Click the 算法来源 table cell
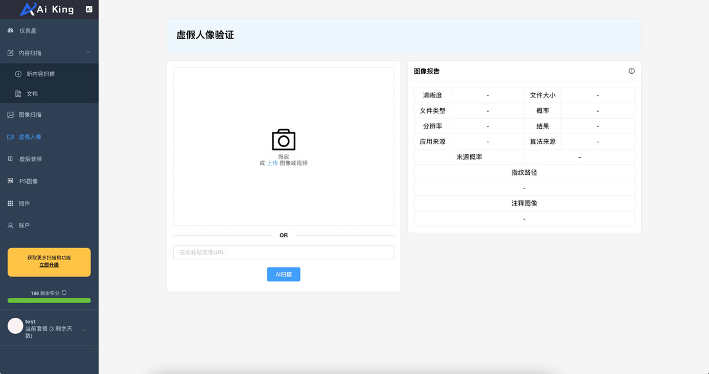The height and width of the screenshot is (374, 709). click(x=543, y=141)
